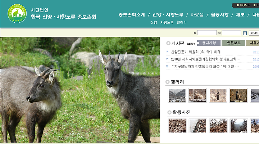Viewport: 259px width, 144px height.
Task: Open the 갤러리 submenu link
Action: [x=182, y=22]
